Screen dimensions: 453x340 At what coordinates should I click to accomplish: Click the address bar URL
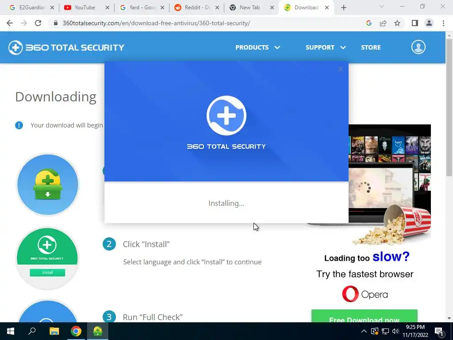(x=156, y=23)
